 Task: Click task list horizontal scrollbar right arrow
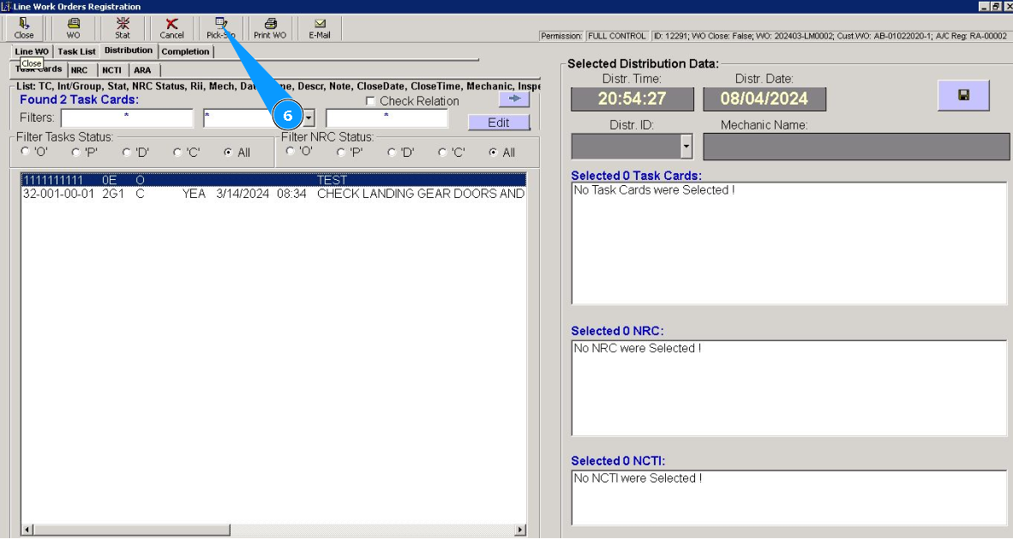click(520, 530)
